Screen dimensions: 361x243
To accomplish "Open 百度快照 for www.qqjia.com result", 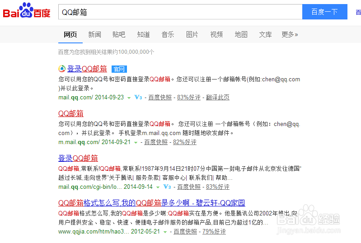I will (185, 232).
